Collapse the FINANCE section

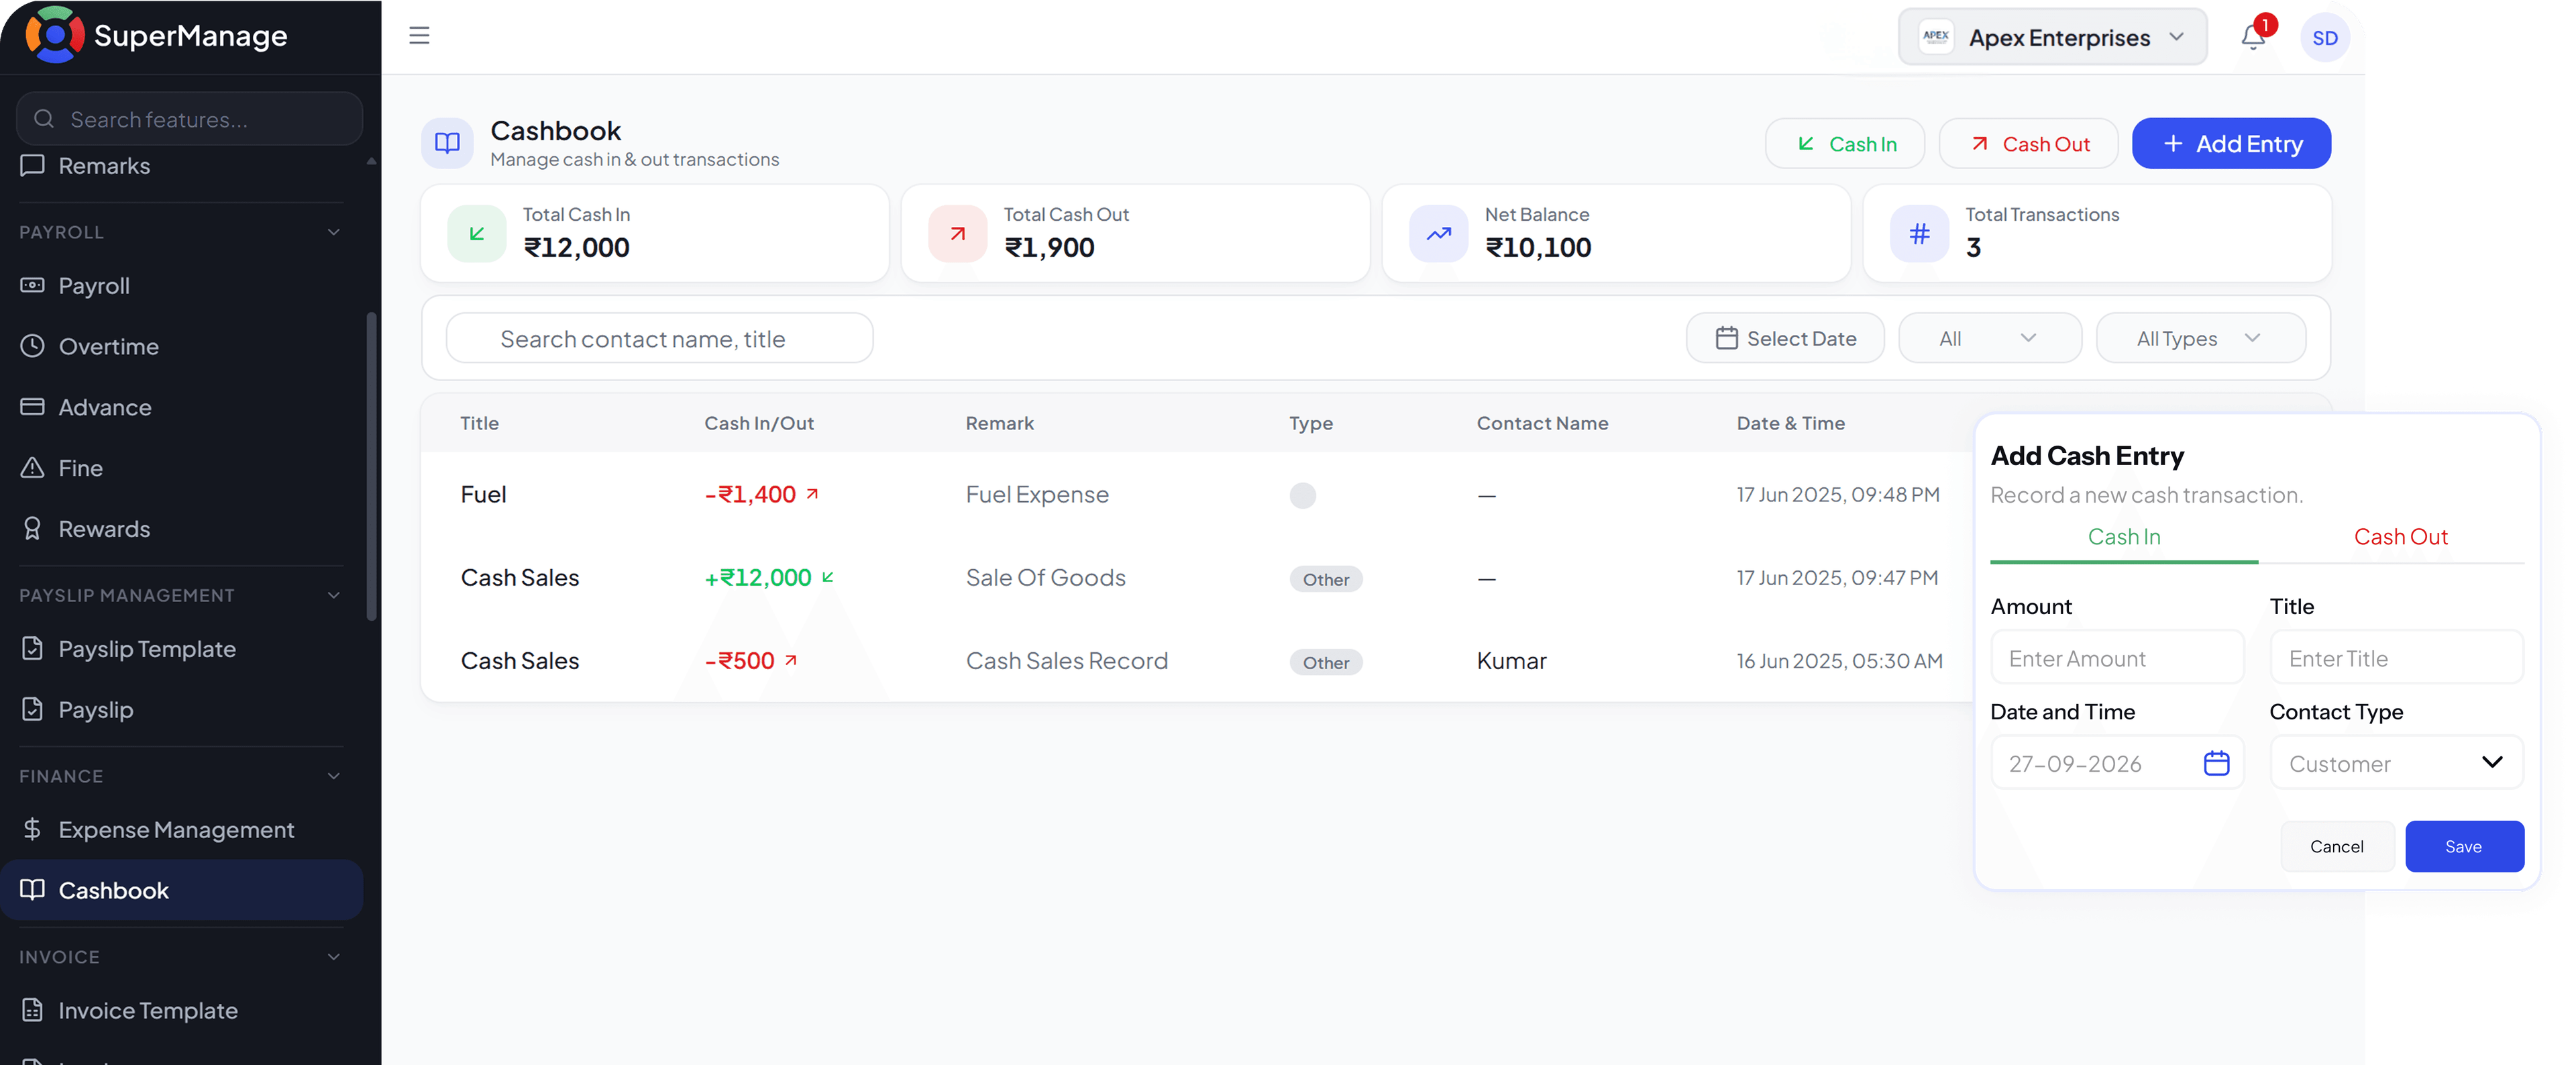334,776
